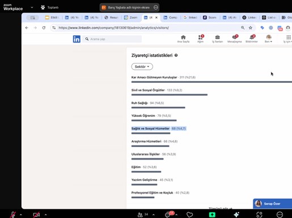Switch to the Etkili browser tab
Image resolution: width=292 pixels, height=218 pixels.
(52, 18)
